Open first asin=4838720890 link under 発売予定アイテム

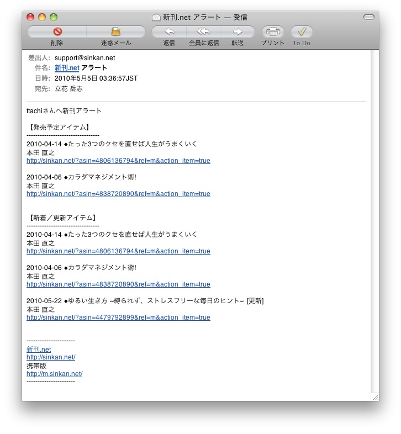[118, 194]
